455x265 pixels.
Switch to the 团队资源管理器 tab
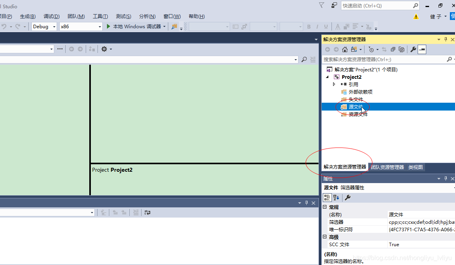coord(387,167)
